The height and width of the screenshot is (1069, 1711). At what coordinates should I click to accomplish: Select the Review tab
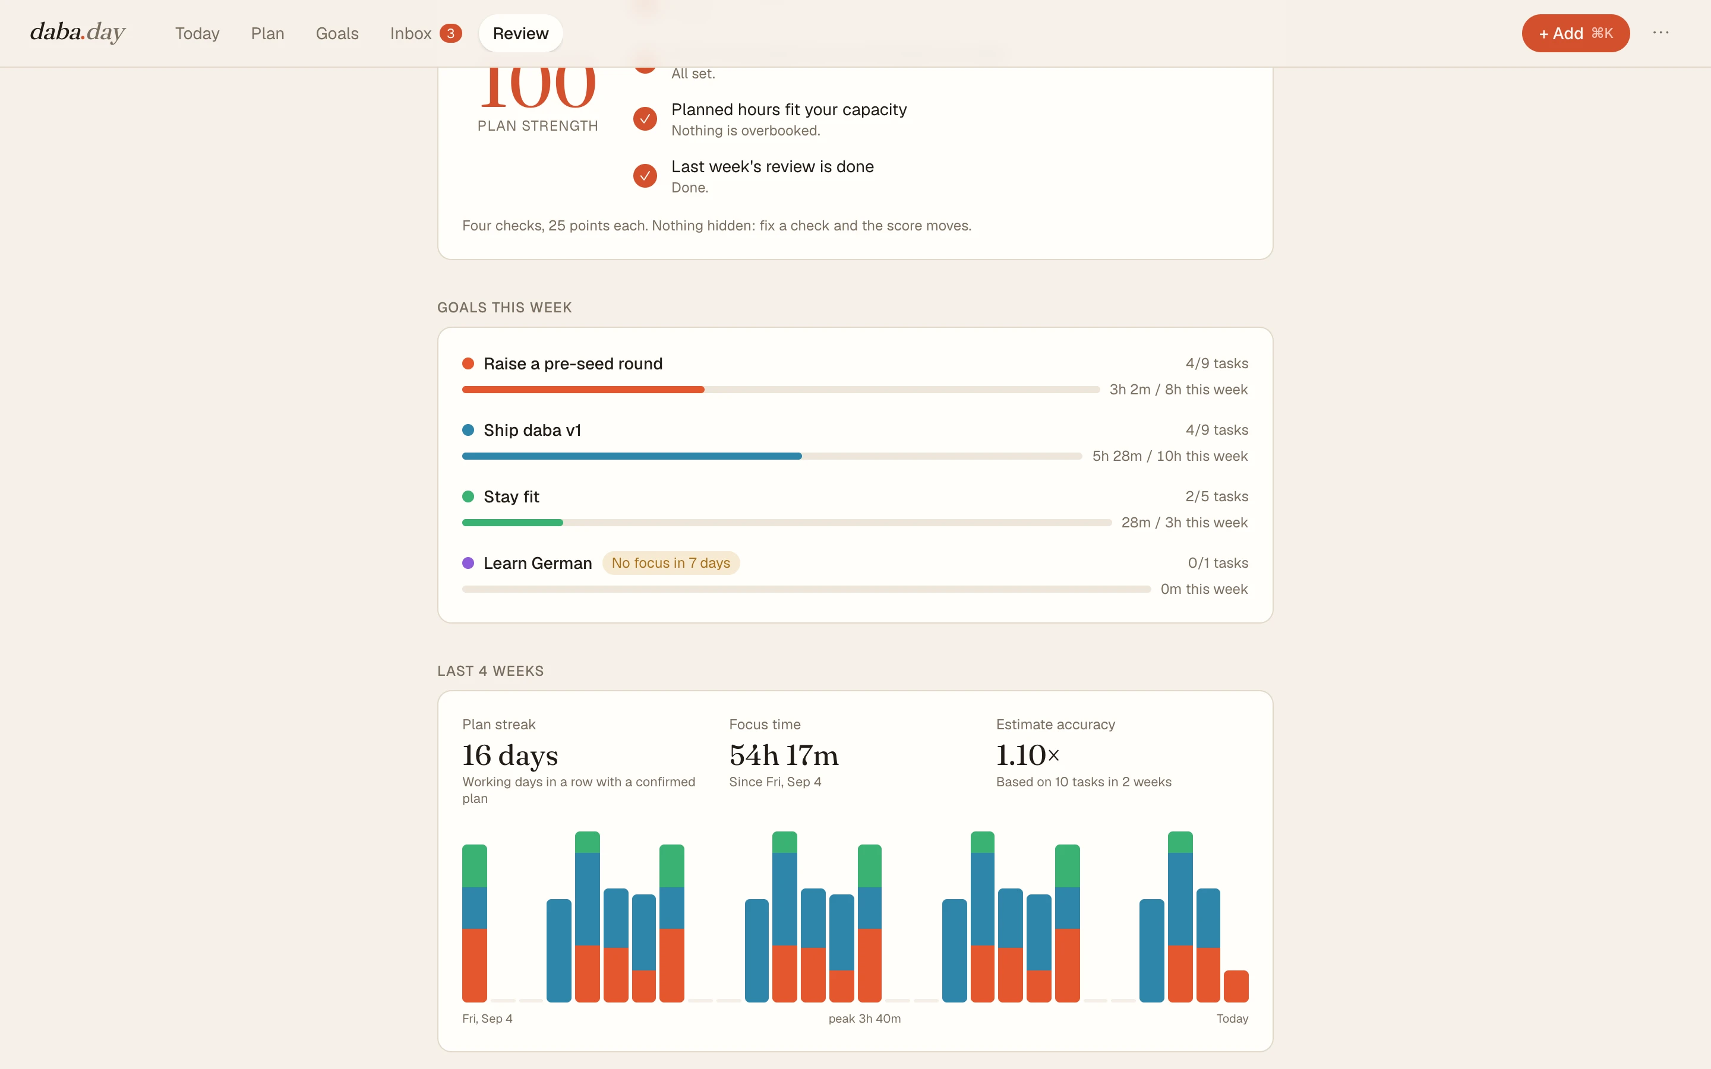[520, 33]
